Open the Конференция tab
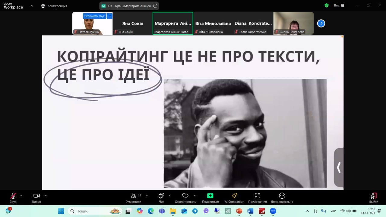 tap(54, 6)
